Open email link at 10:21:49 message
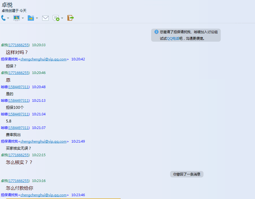The width and height of the screenshot is (255, 199). 43,141
